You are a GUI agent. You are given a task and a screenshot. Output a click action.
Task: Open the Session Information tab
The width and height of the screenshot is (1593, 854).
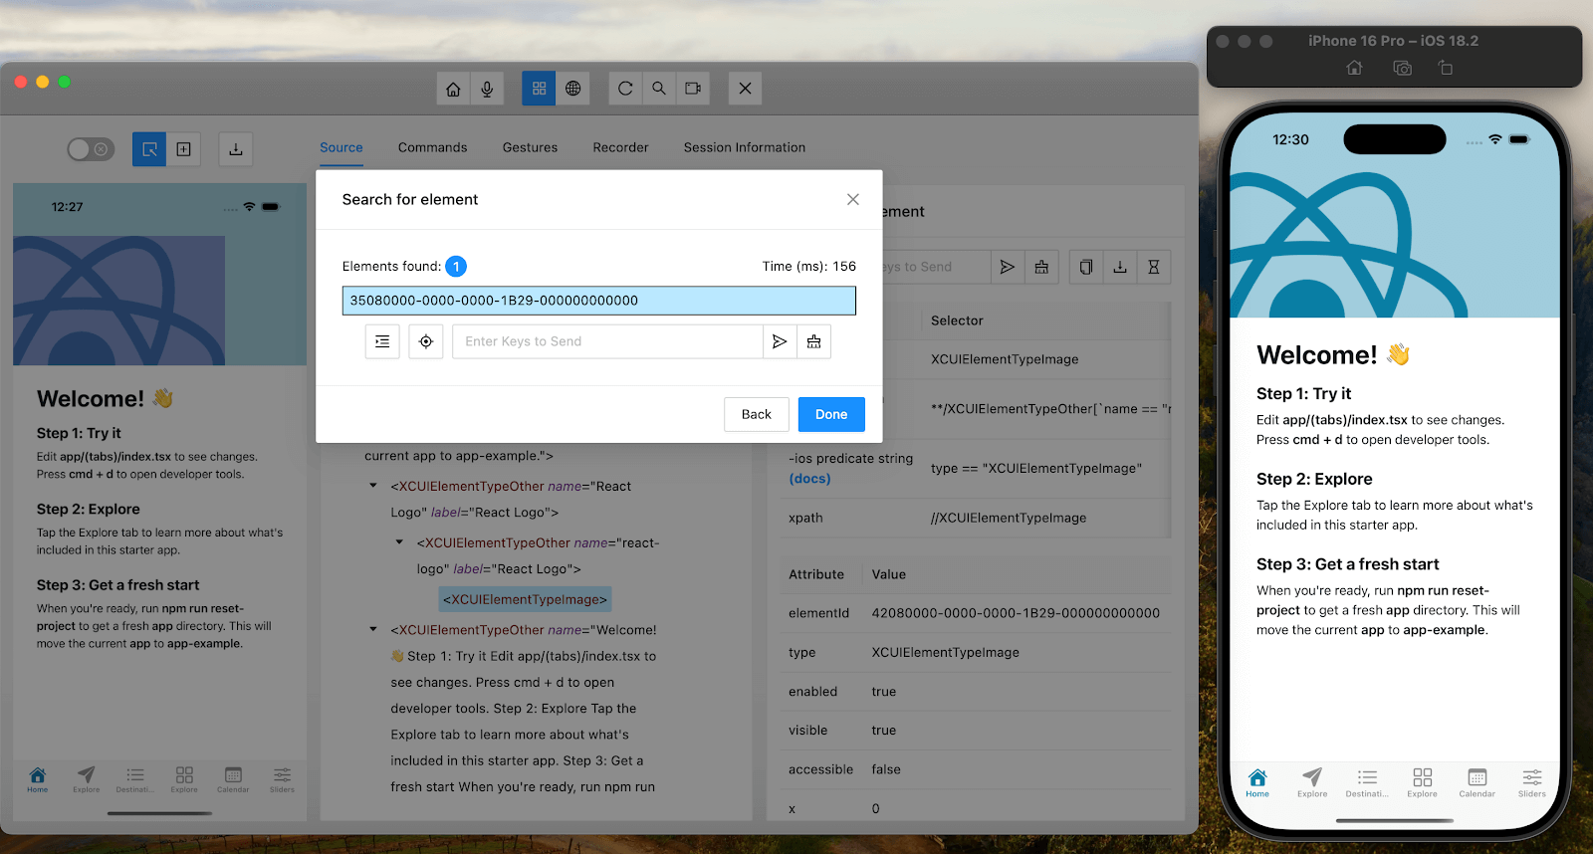[745, 147]
